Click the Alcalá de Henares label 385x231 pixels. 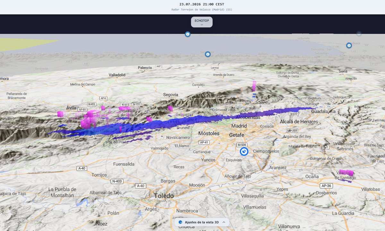pyautogui.click(x=299, y=122)
